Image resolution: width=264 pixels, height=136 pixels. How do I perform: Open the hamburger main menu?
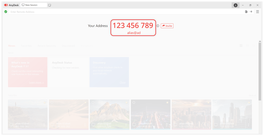click(257, 12)
